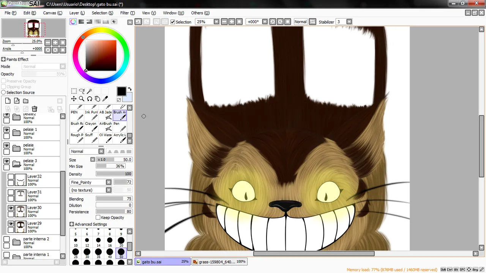
Task: Delete layer with trash can icon
Action: point(35,109)
